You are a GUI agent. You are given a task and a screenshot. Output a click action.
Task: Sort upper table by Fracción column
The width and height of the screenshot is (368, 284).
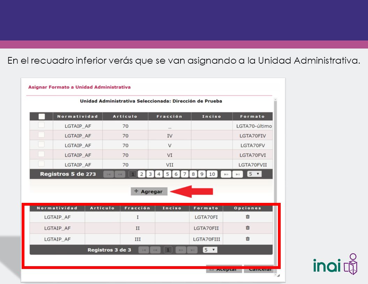pos(169,116)
